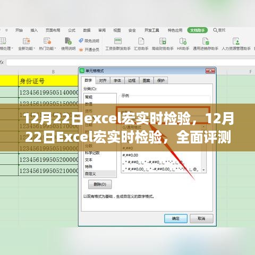Click the 开通会员 crown icon

coord(81,49)
